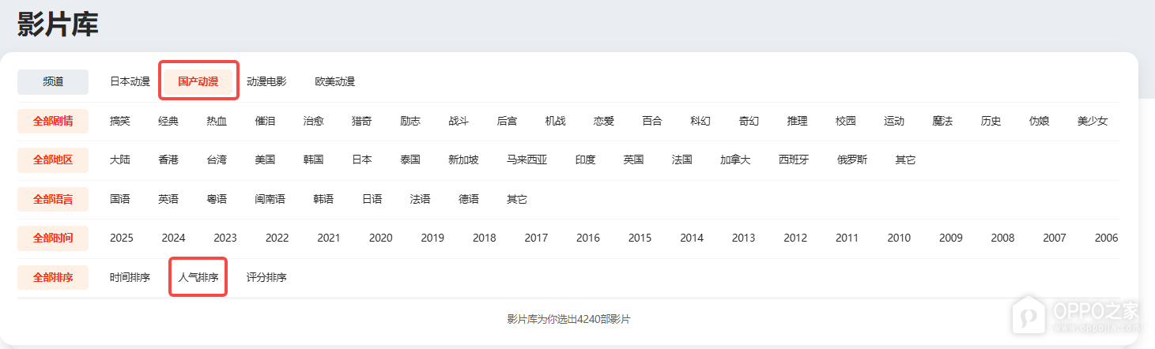Filter by 战斗 genre
Viewport: 1155px width, 349px height.
(459, 121)
